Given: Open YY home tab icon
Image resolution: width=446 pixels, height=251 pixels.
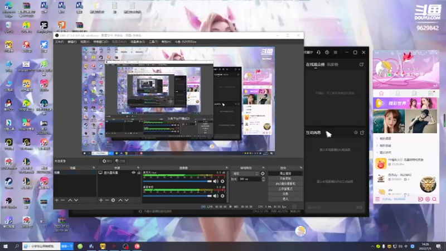Looking at the screenshot, I should pos(381,93).
